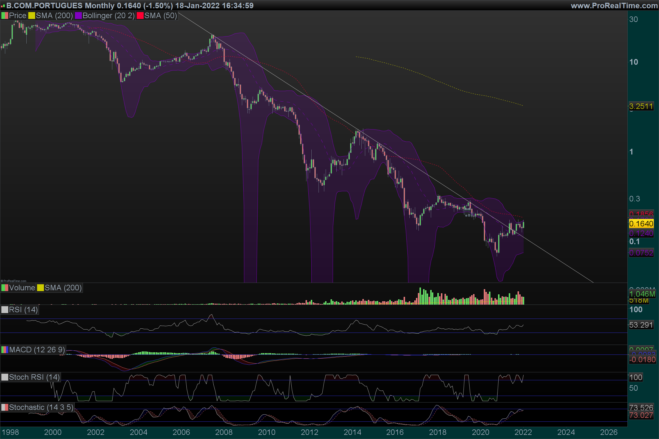The width and height of the screenshot is (659, 439).
Task: Click the 2008 label on time axis
Action: coord(224,432)
